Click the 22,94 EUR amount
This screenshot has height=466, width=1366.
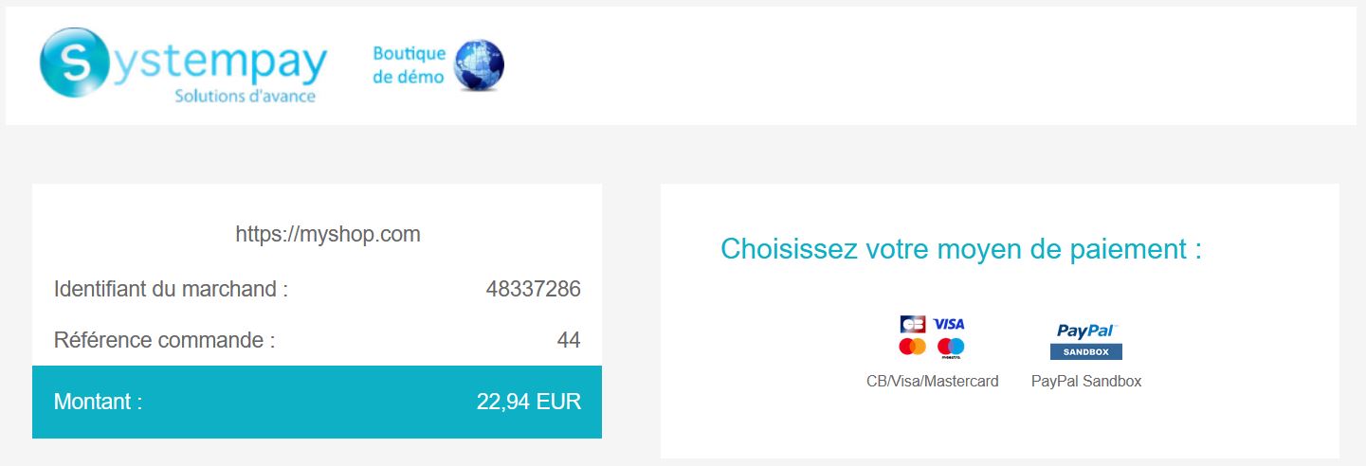[x=529, y=402]
